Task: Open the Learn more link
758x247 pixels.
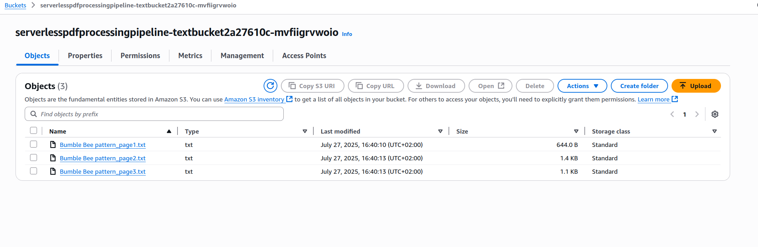Action: click(654, 99)
